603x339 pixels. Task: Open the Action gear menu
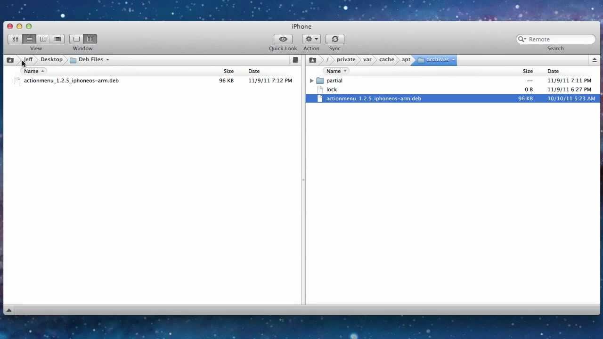click(311, 39)
